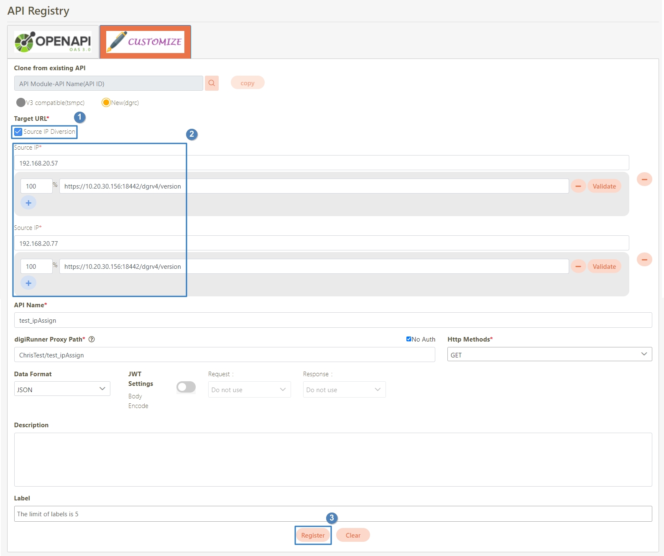Toggle the No Auth checkbox

coord(409,339)
